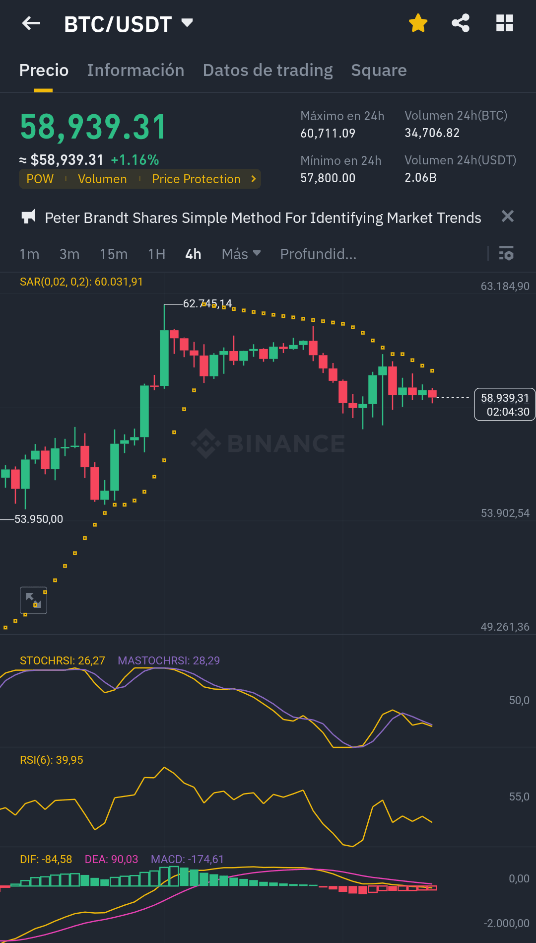Viewport: 536px width, 943px height.
Task: Tap the announcement megaphone icon
Action: point(29,217)
